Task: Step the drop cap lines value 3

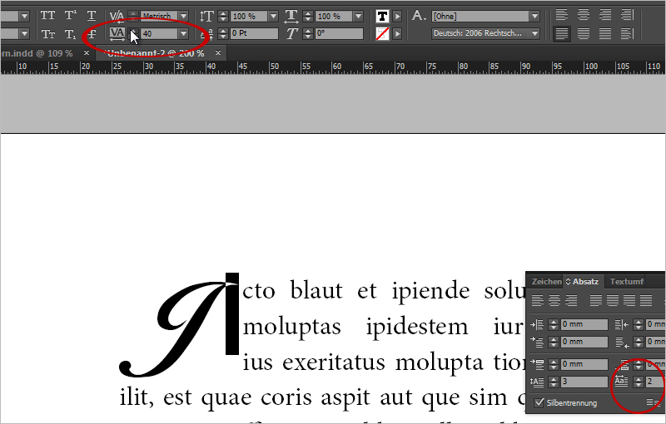Action: [x=553, y=382]
